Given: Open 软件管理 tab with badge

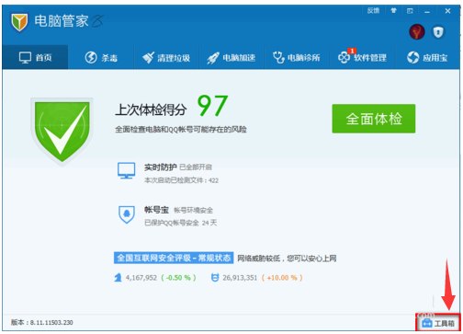Looking at the screenshot, I should pos(362,57).
